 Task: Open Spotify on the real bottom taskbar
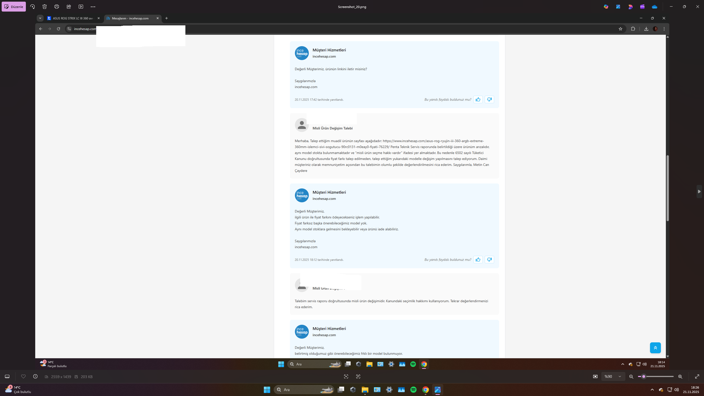(413, 390)
